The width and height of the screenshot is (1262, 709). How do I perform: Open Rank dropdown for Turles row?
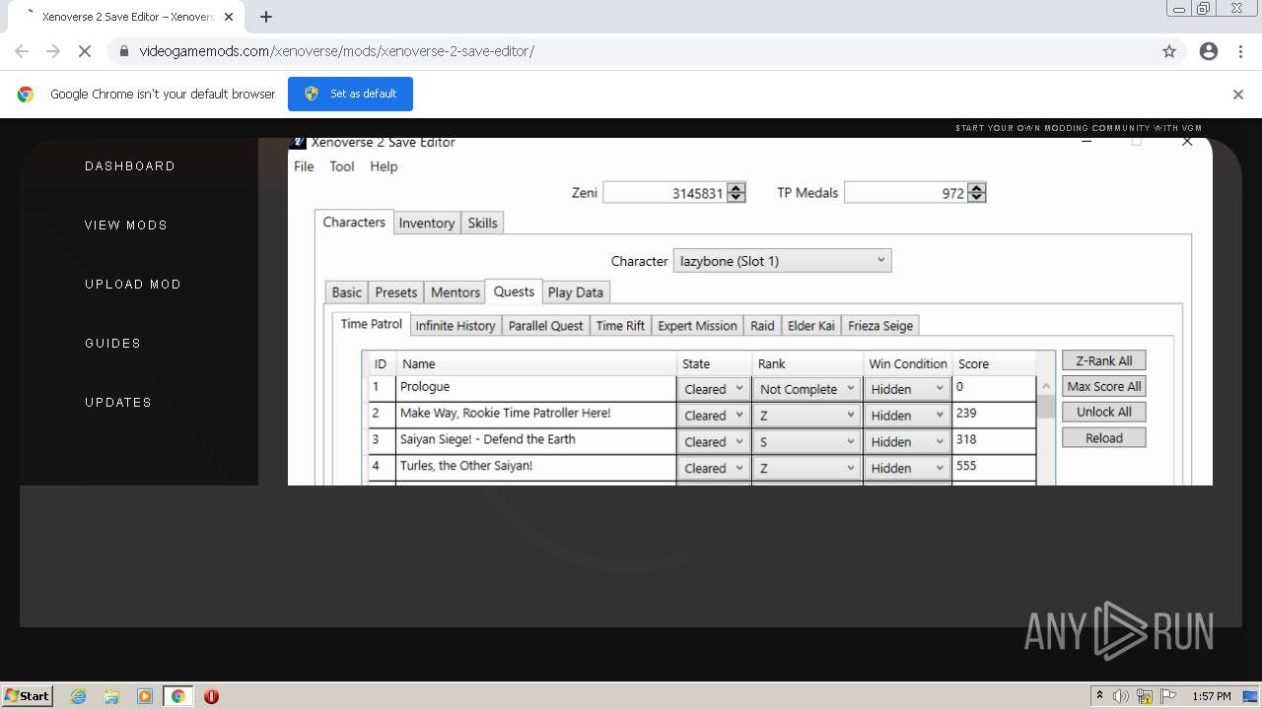click(x=807, y=469)
